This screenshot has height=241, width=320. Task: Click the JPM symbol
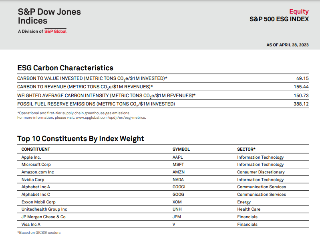point(177,217)
